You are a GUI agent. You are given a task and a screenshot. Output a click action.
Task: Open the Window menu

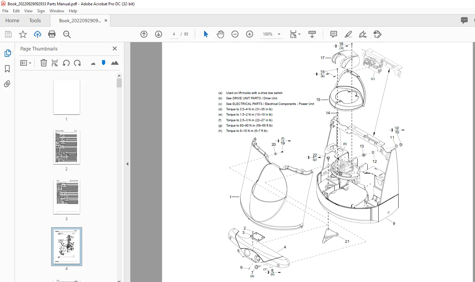[57, 11]
